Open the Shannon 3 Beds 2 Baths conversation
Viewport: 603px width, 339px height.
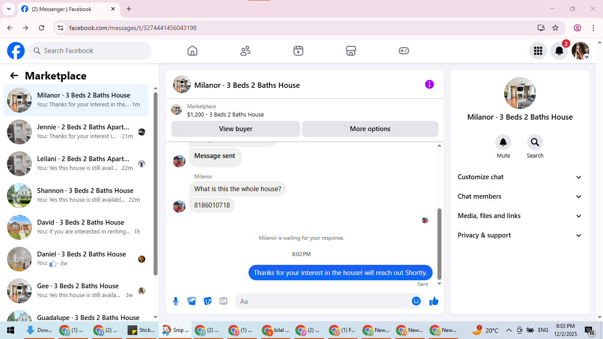76,196
